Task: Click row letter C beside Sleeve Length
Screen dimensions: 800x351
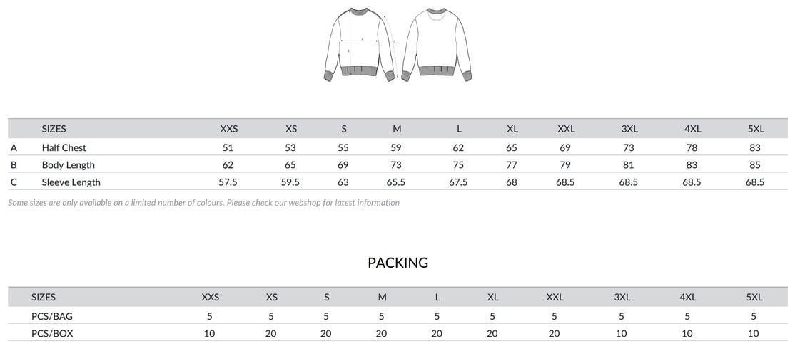Action: point(14,182)
